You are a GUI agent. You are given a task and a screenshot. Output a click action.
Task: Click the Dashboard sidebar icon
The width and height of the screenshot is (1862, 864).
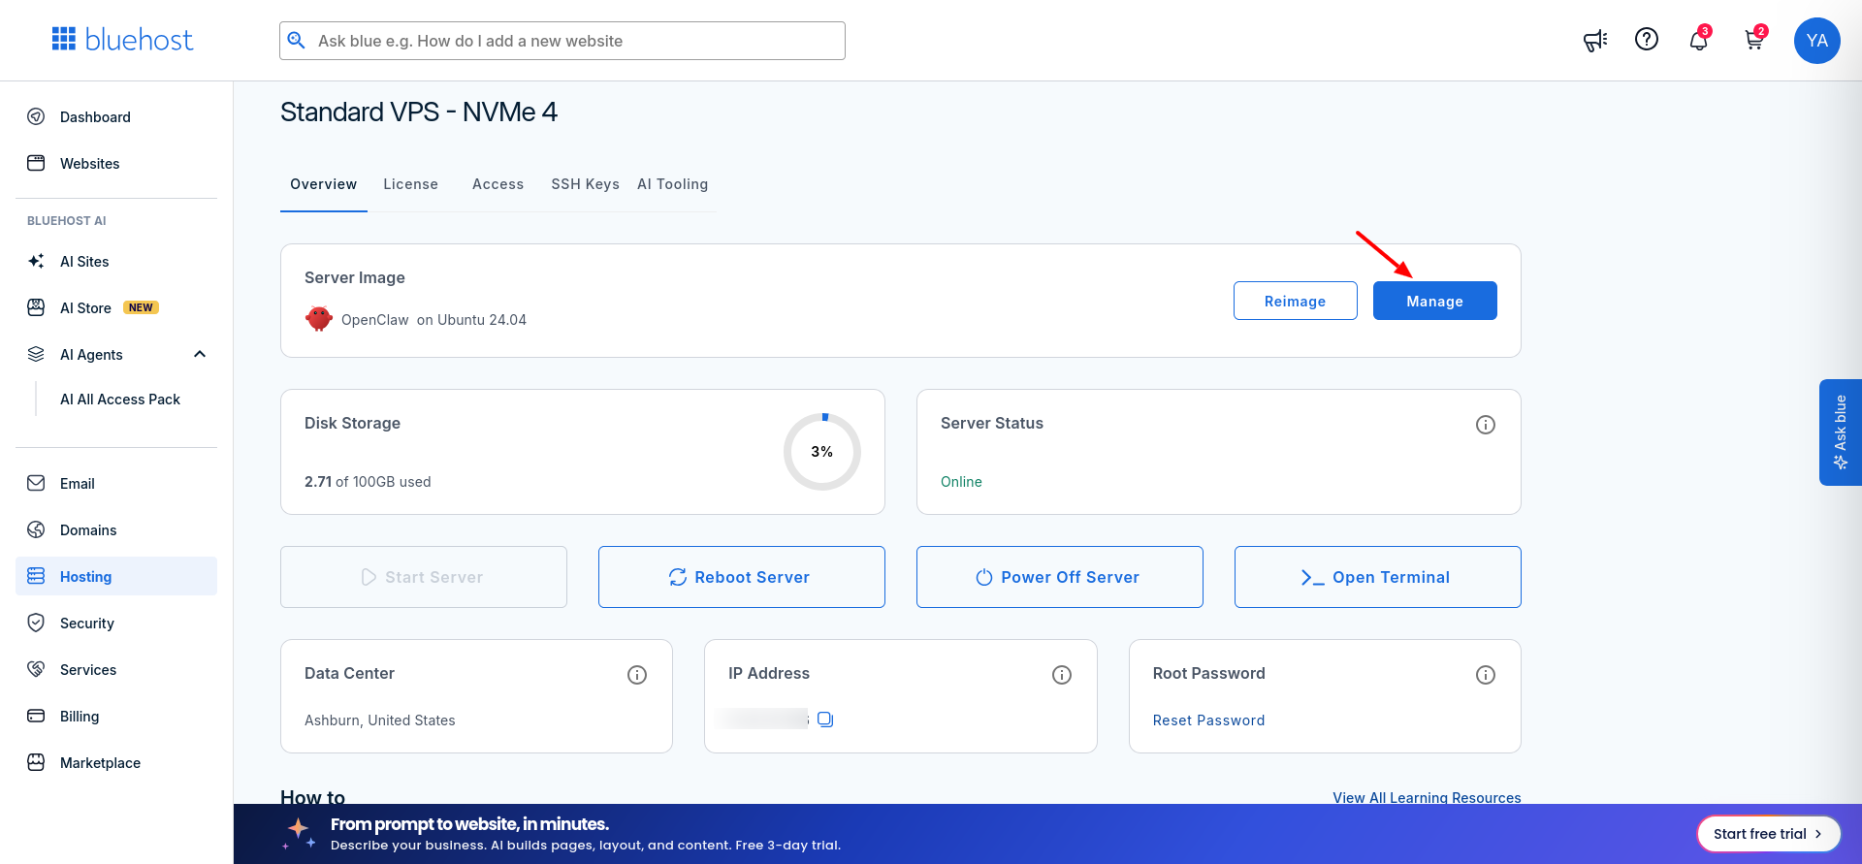click(x=36, y=116)
